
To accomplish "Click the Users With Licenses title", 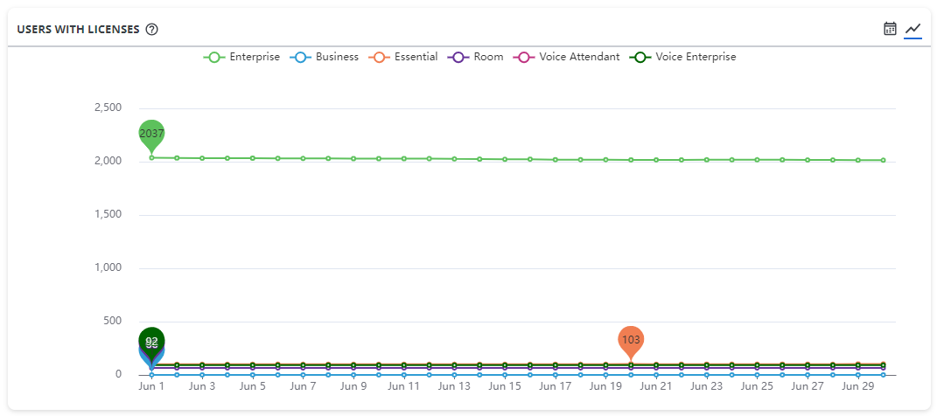I will (x=78, y=29).
